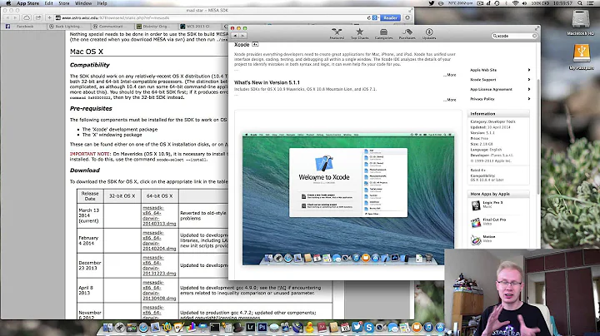This screenshot has height=336, width=600.
Task: Clear the App Store search field
Action: pos(534,36)
